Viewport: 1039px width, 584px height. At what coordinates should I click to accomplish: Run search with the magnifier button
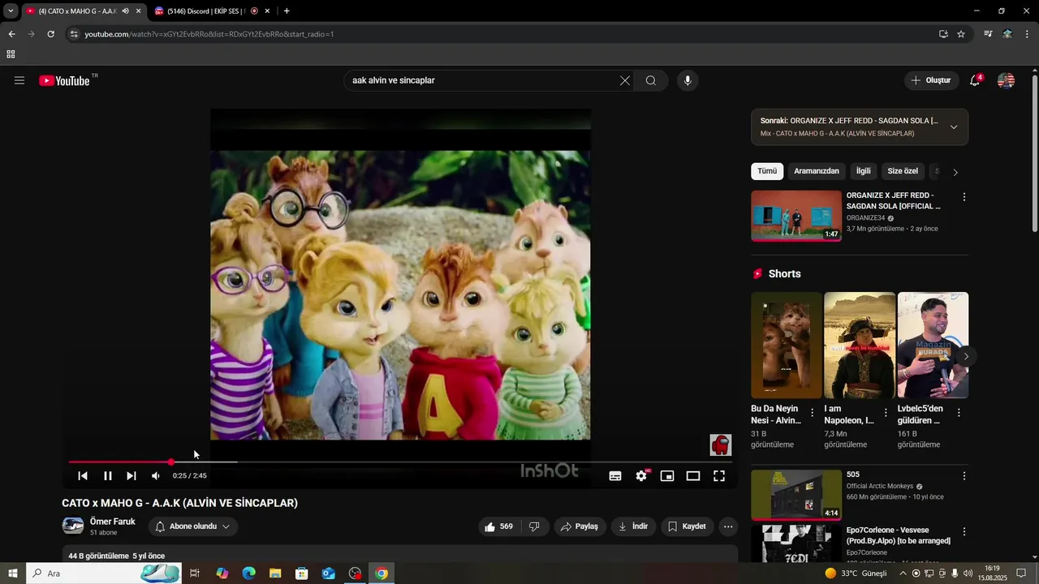(x=651, y=80)
